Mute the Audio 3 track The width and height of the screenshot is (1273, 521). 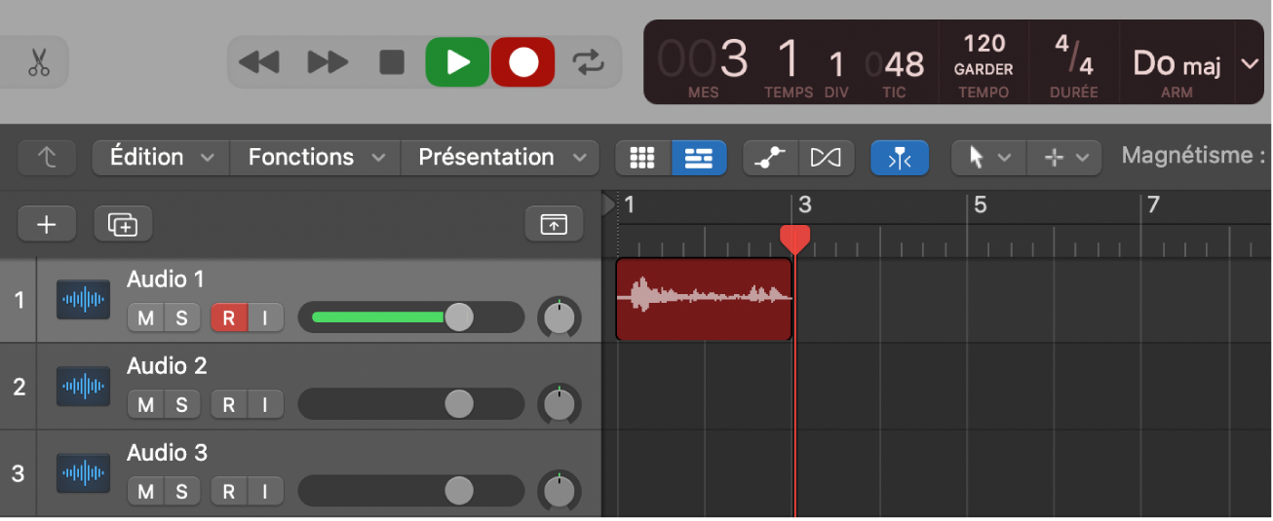(x=146, y=491)
